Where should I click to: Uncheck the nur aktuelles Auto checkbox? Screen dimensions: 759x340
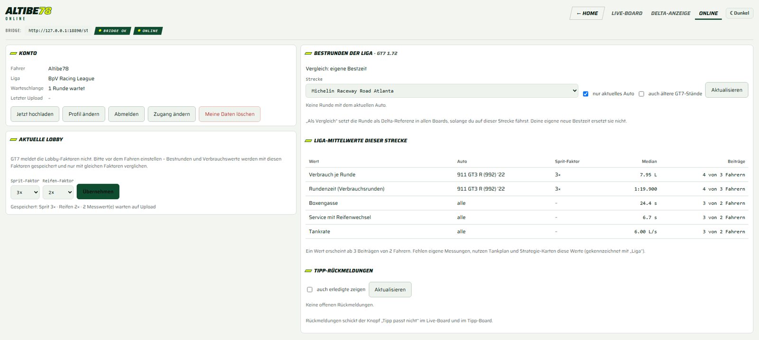pos(585,94)
